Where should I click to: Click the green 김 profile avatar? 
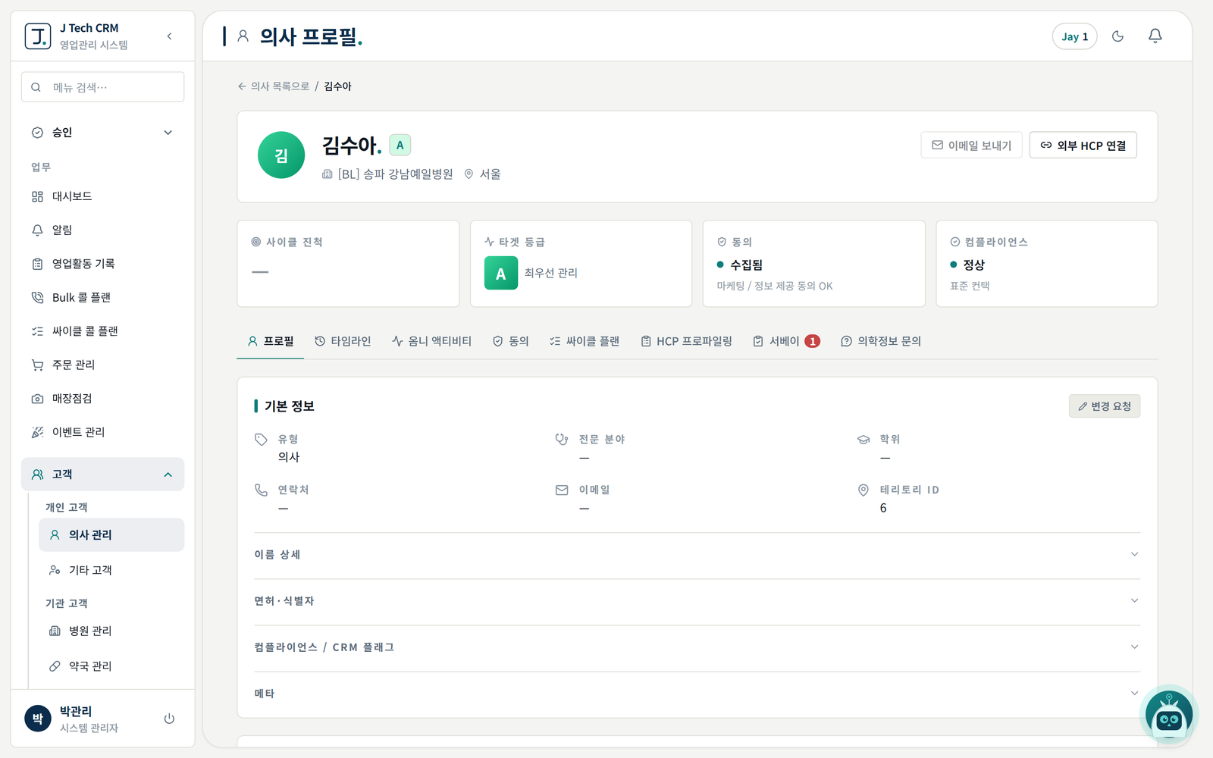pyautogui.click(x=281, y=155)
